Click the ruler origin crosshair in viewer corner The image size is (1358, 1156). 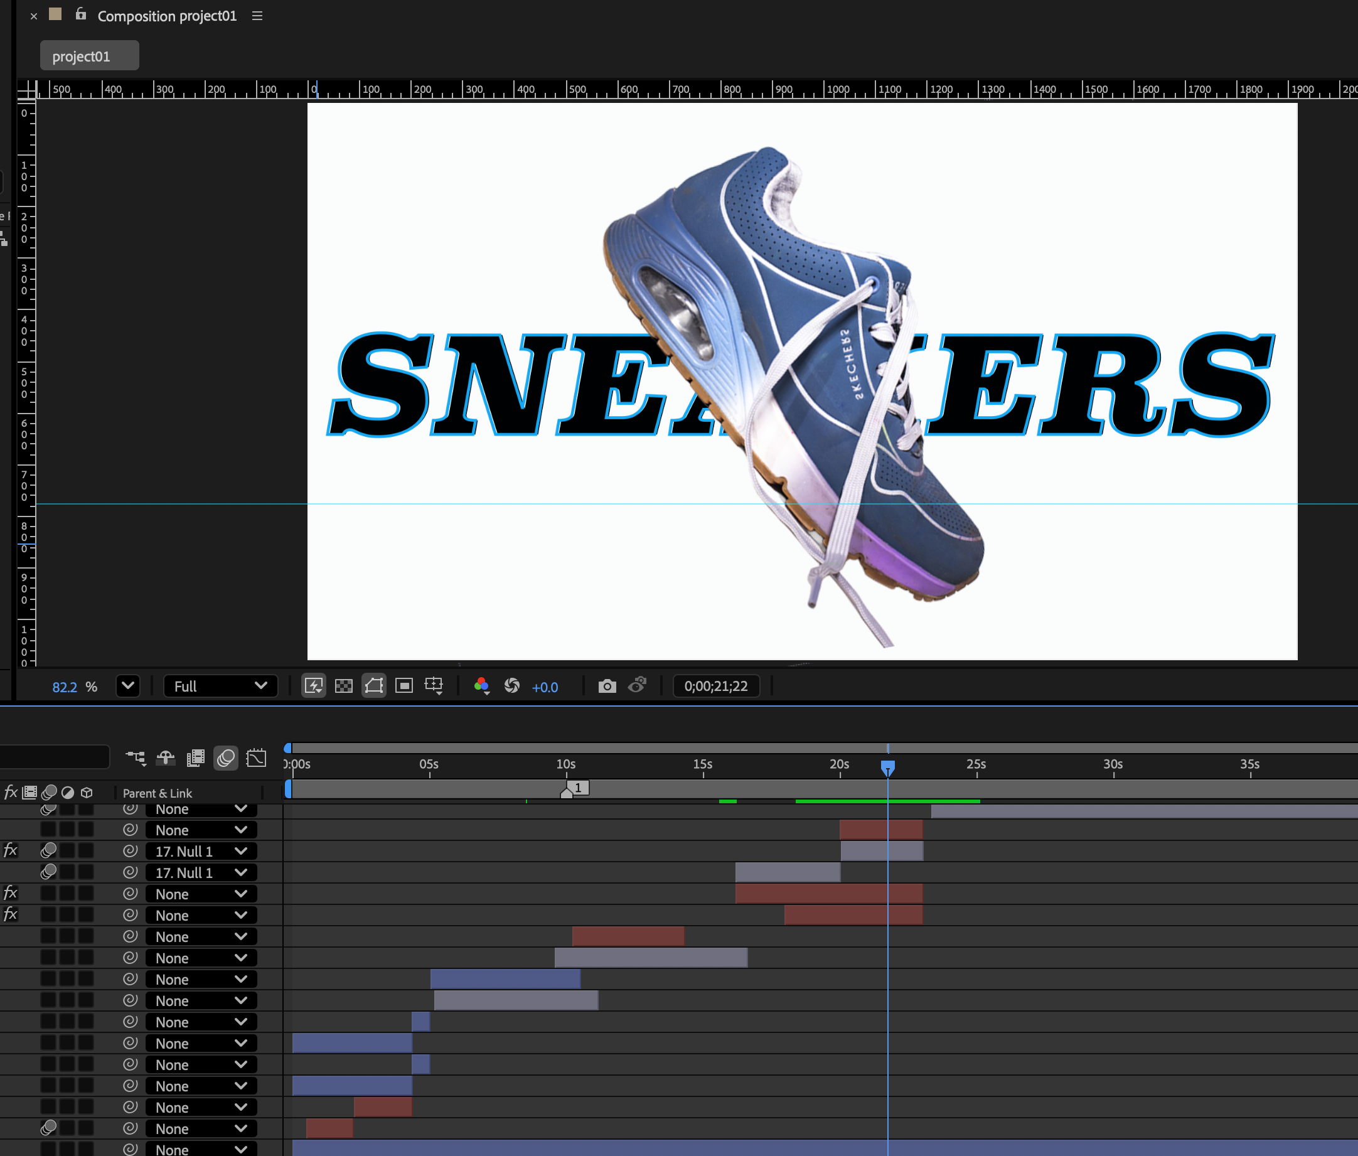click(x=26, y=90)
